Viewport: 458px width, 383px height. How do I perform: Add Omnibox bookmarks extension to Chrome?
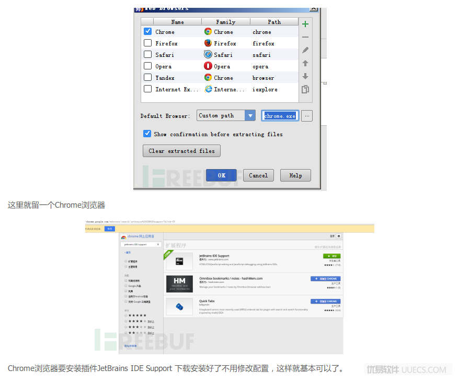[x=325, y=279]
